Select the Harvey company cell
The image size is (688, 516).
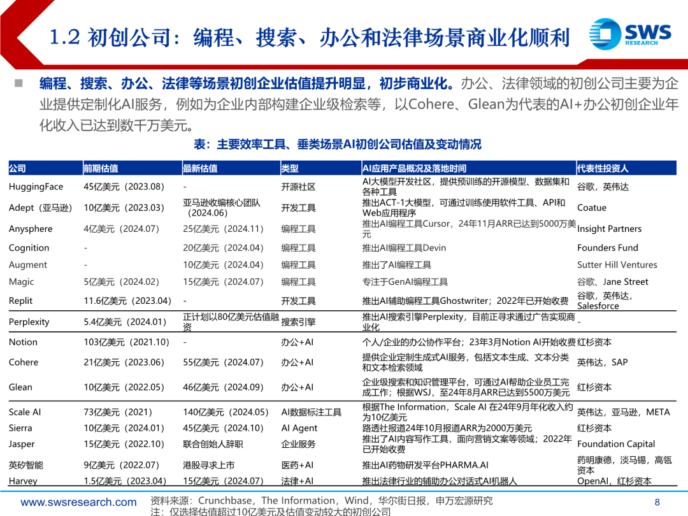pos(24,481)
